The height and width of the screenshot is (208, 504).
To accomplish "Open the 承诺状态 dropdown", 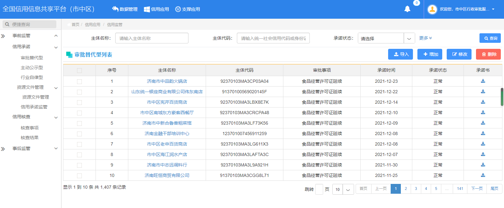I will (386, 38).
